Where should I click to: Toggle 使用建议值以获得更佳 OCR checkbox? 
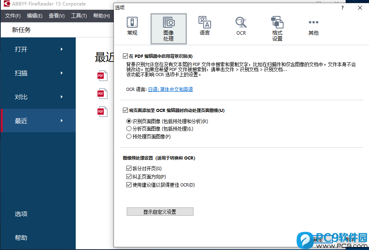point(129,185)
